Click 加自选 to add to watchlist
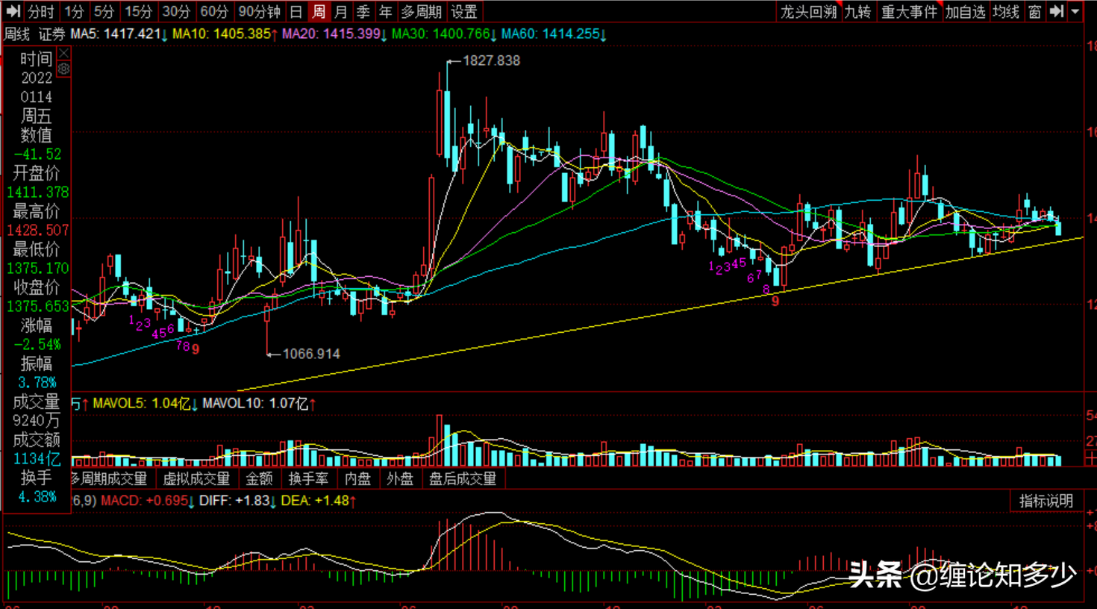Screen dimensions: 1097x609 966,11
